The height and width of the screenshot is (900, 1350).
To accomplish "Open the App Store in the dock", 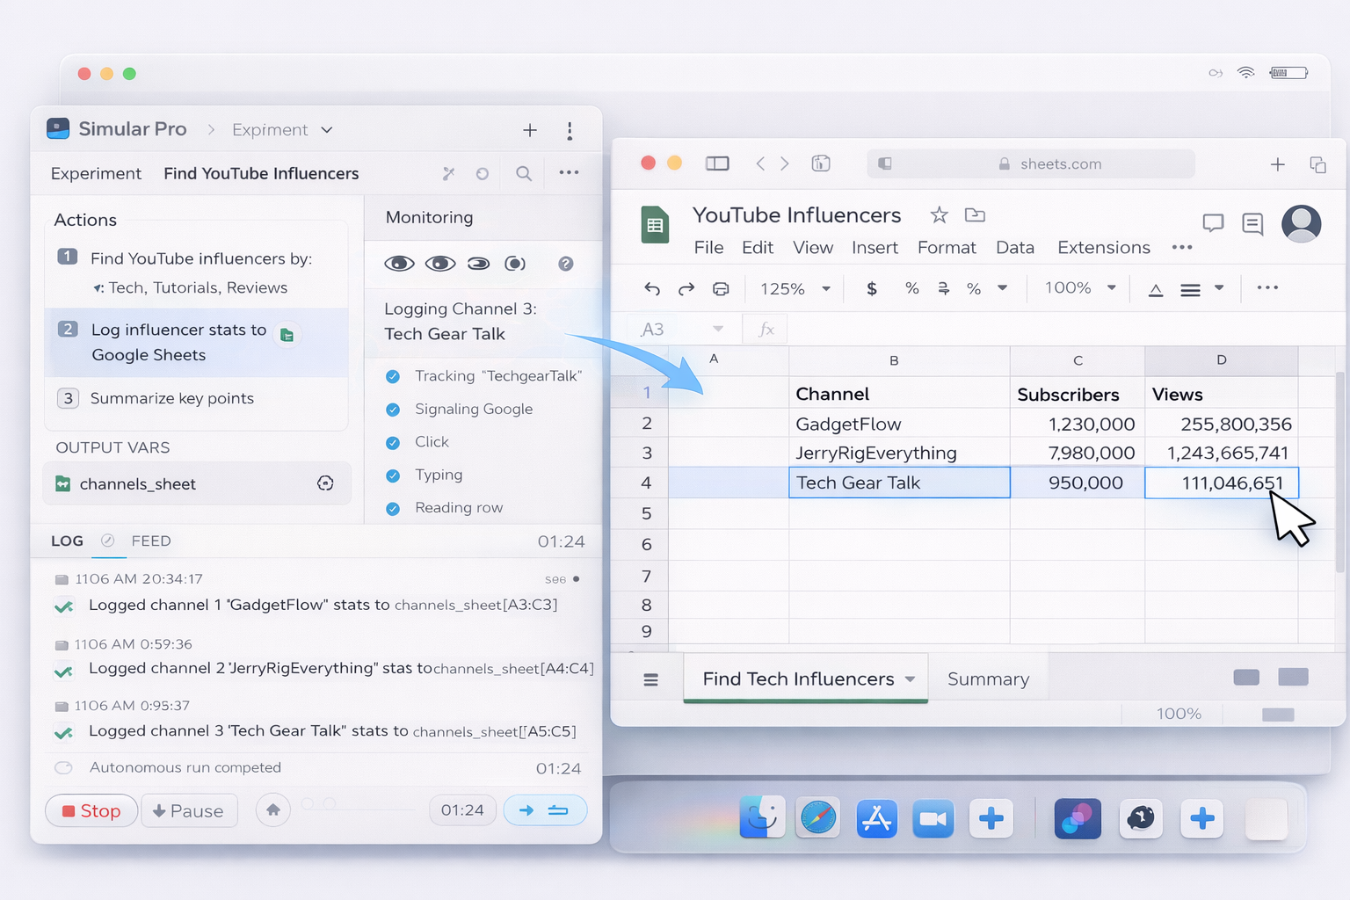I will (x=876, y=818).
